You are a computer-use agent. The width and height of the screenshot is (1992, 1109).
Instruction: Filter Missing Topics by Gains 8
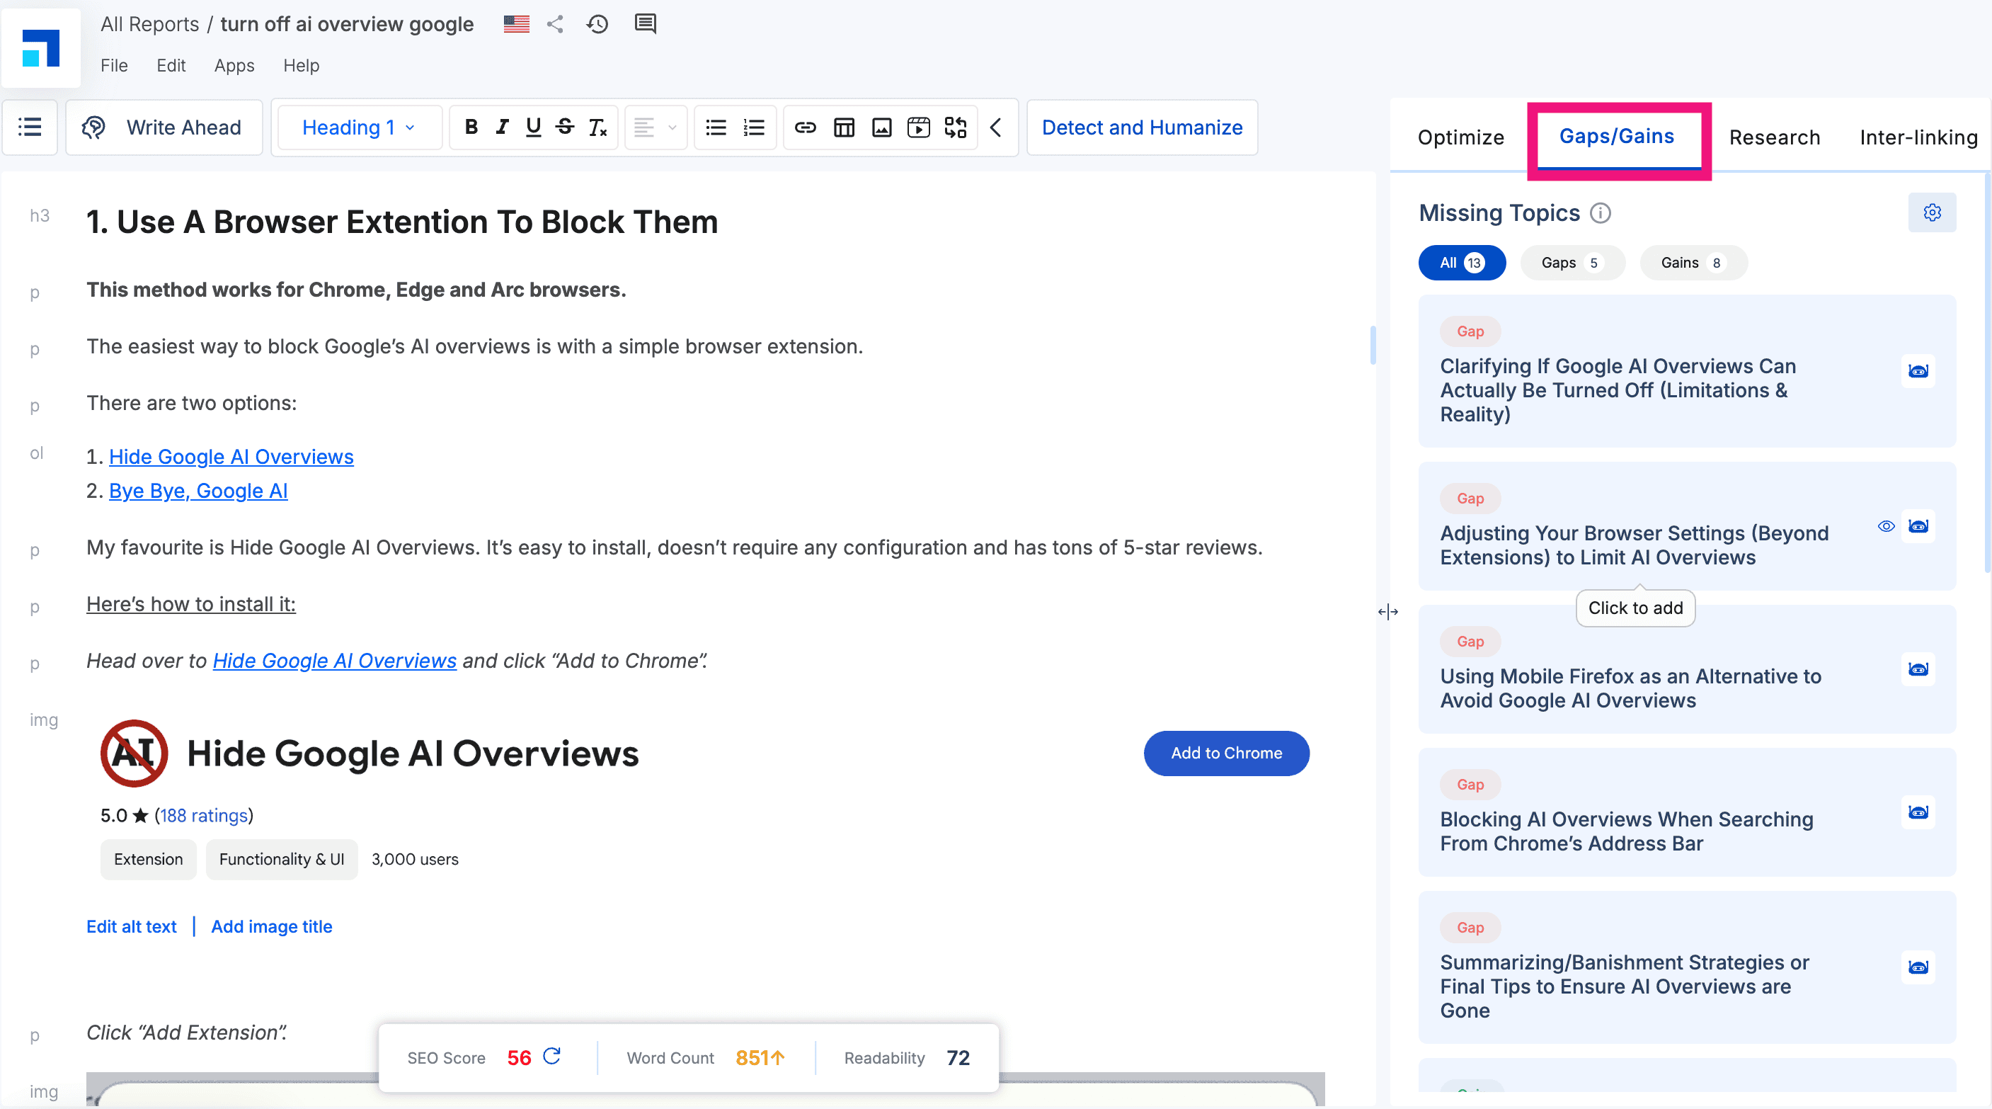(x=1693, y=263)
